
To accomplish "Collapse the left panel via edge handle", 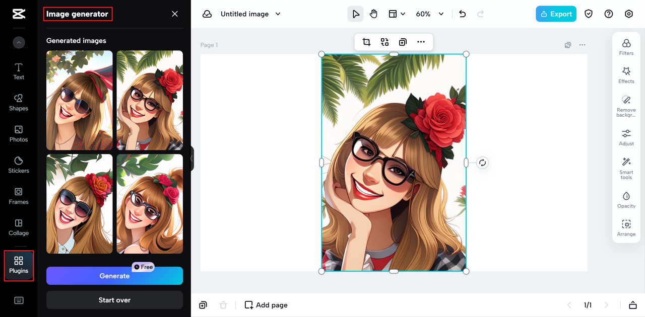I will 191,158.
